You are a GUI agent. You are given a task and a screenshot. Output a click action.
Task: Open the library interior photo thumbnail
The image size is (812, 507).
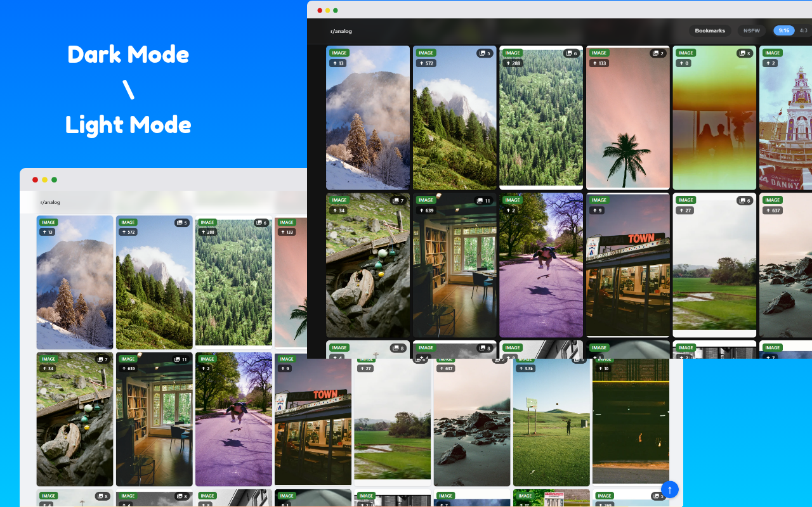click(454, 266)
